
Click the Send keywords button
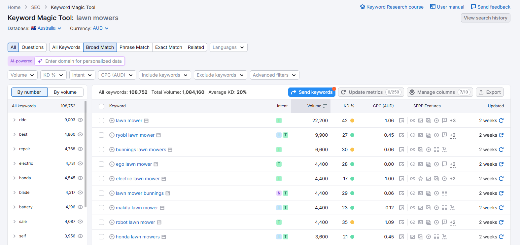(312, 92)
